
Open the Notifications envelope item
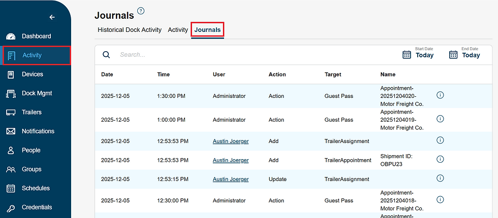[x=38, y=131]
